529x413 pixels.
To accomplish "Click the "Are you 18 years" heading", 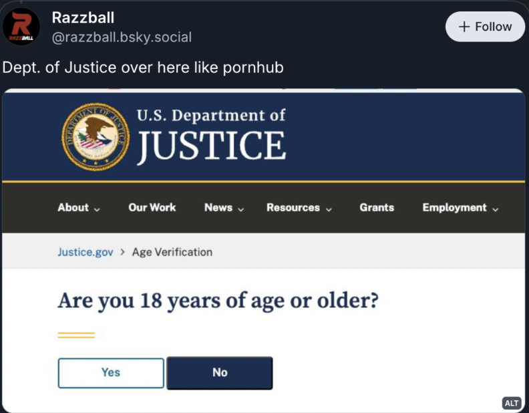I will (x=218, y=301).
